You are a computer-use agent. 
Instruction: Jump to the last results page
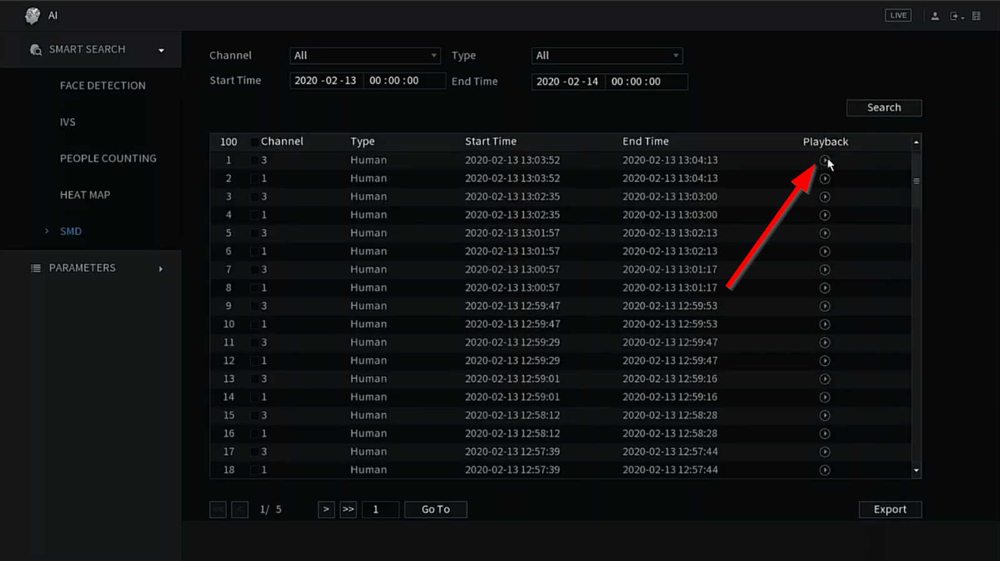click(x=348, y=509)
